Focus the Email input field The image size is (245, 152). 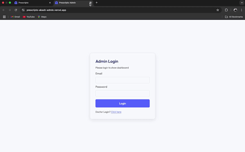click(122, 80)
